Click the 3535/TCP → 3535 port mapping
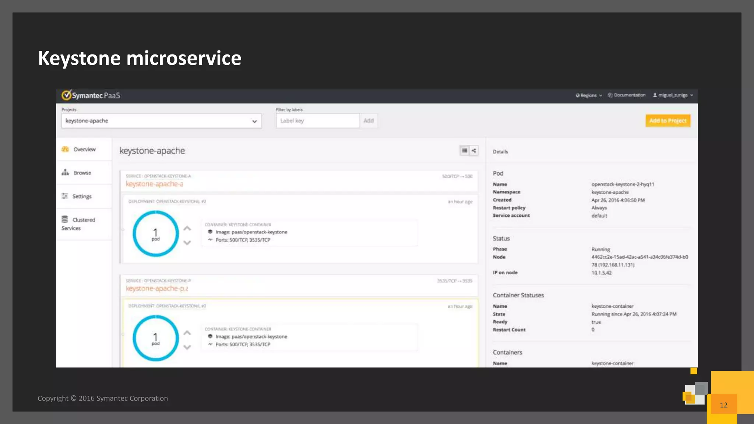The width and height of the screenshot is (754, 424). pyautogui.click(x=455, y=281)
